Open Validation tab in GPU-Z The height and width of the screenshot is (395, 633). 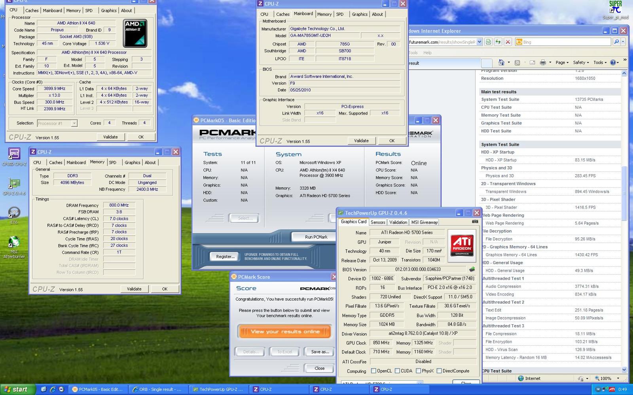click(x=398, y=222)
